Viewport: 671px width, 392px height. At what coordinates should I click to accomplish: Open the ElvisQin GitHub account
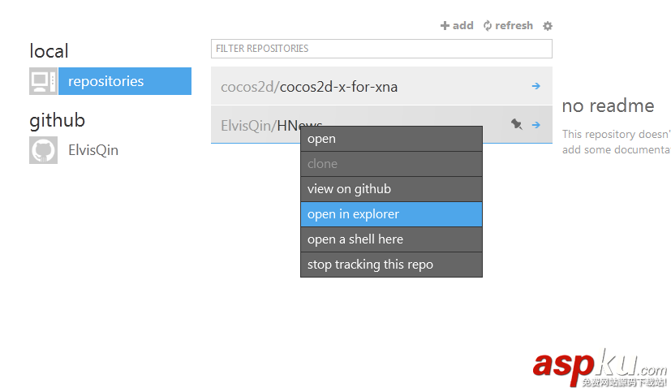pos(93,150)
